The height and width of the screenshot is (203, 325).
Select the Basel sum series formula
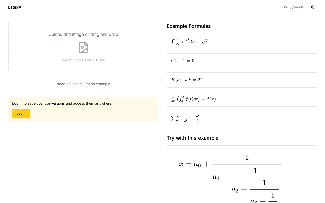[242, 119]
